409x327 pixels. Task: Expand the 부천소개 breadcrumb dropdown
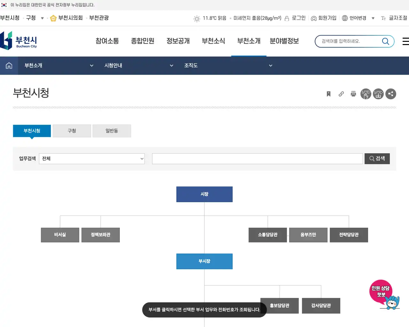pyautogui.click(x=92, y=65)
